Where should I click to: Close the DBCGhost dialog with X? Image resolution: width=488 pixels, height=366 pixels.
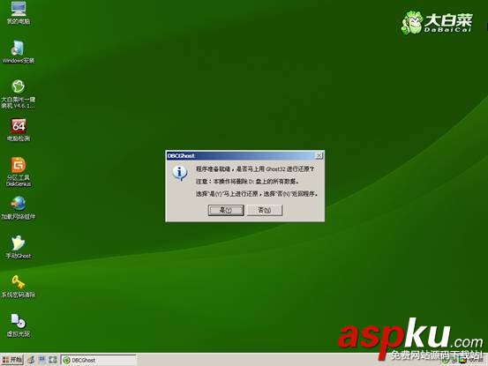[x=319, y=155]
